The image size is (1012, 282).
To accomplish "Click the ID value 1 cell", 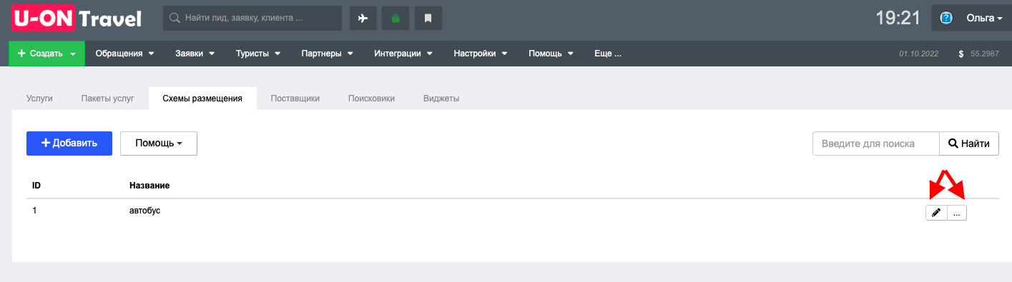I will click(34, 211).
